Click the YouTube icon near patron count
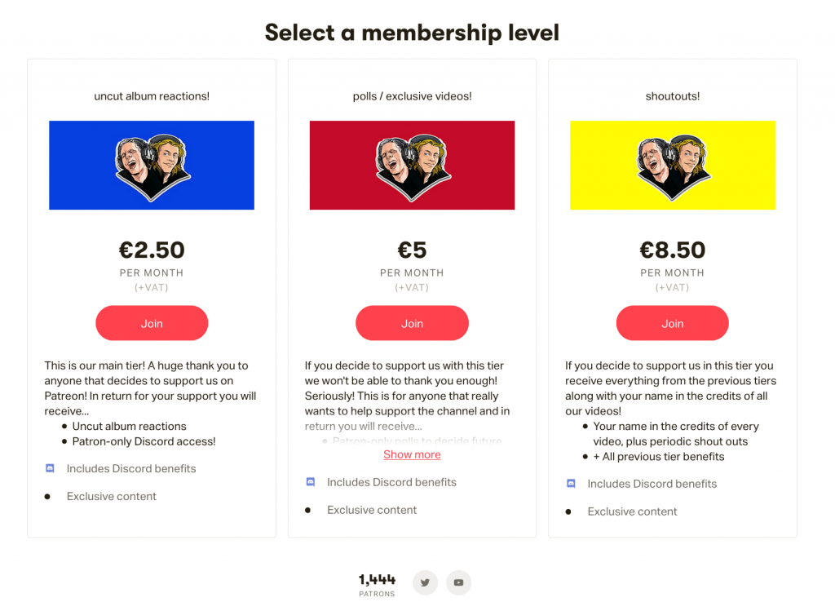The width and height of the screenshot is (835, 611). (459, 582)
